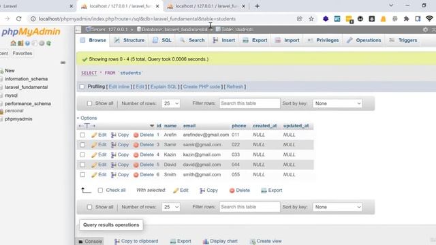Open the Search tab

(192, 40)
